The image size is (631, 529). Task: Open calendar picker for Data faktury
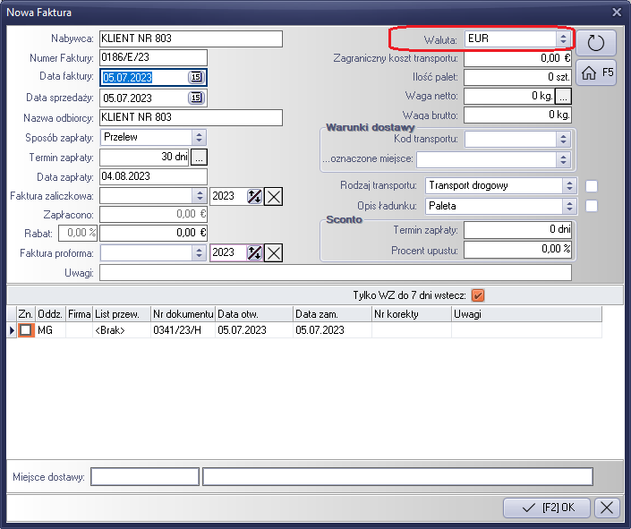[x=195, y=78]
